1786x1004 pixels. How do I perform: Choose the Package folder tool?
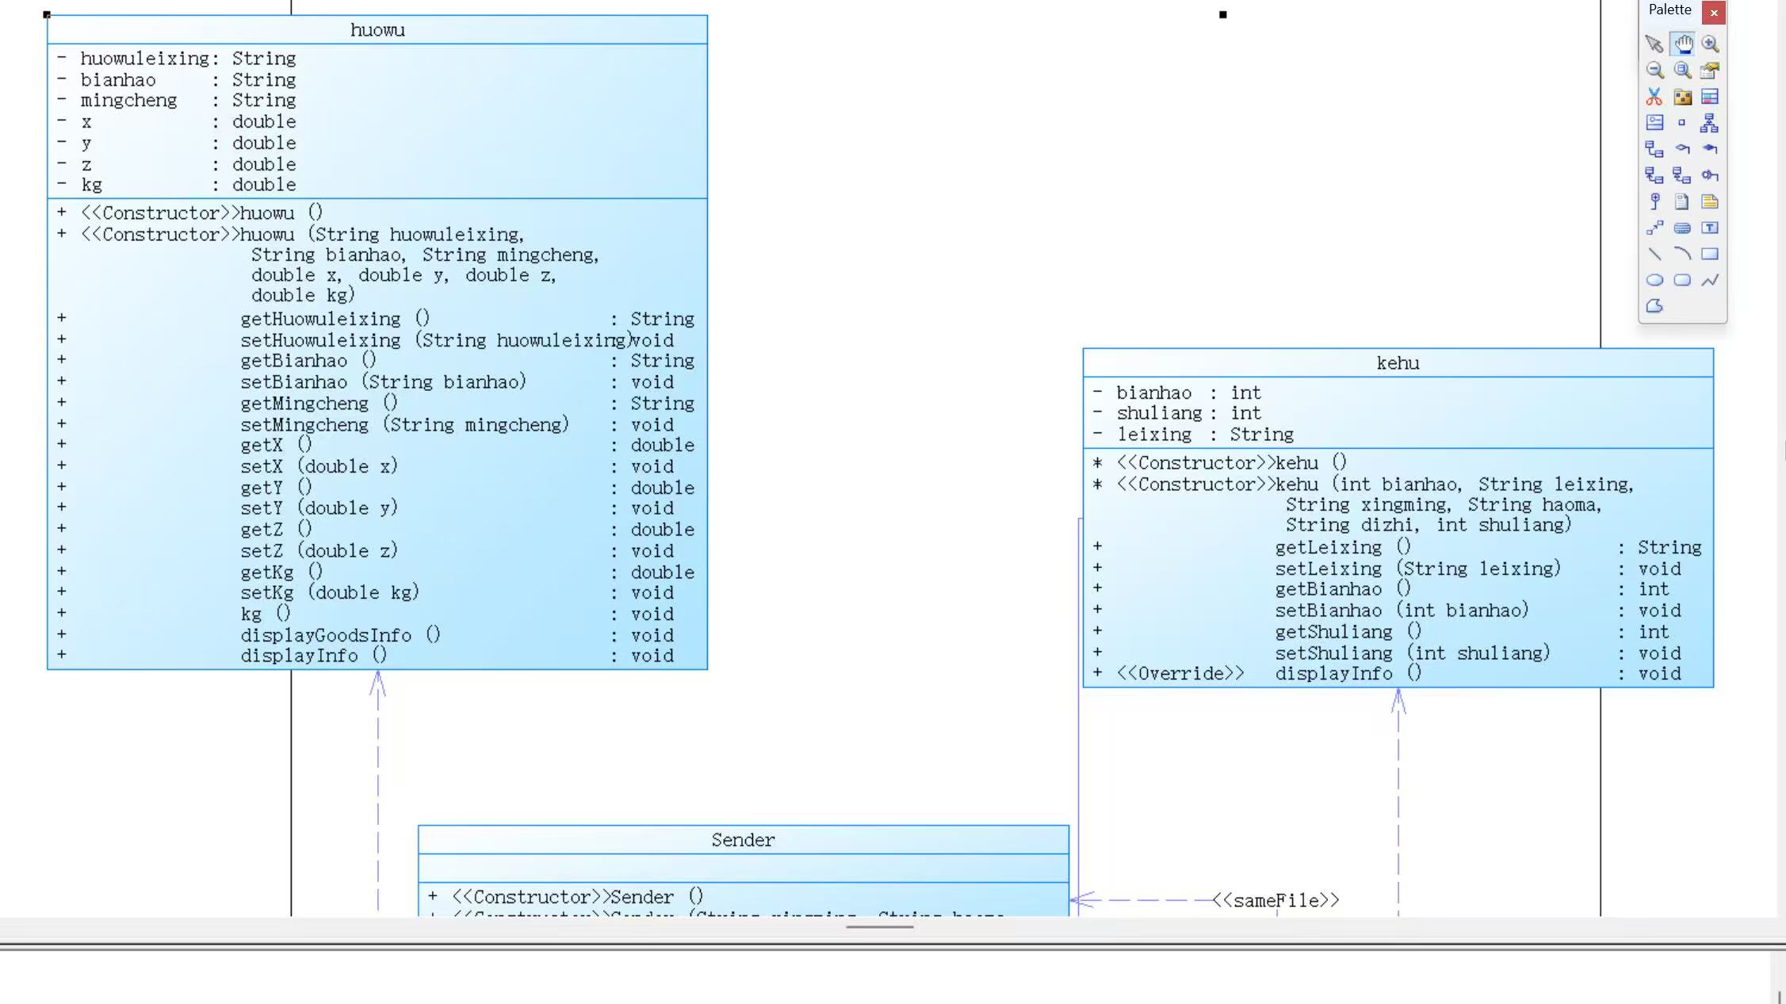pyautogui.click(x=1682, y=97)
